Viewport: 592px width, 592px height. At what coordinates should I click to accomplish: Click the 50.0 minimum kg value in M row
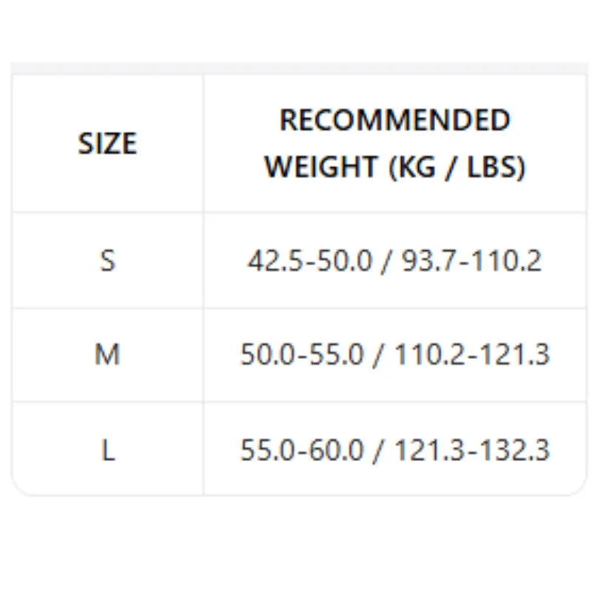tap(268, 354)
